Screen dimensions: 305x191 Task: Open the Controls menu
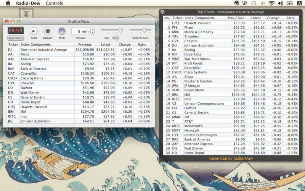(x=54, y=3)
